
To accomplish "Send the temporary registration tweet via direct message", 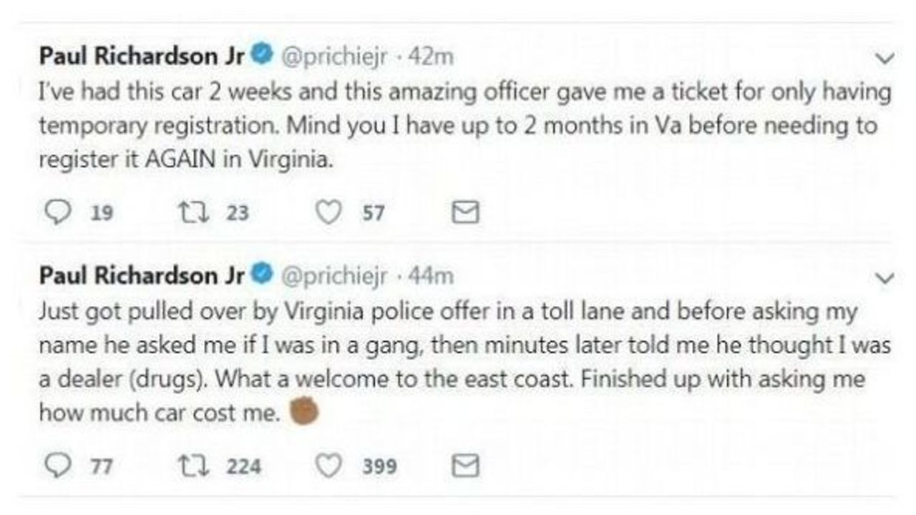I will tap(466, 213).
